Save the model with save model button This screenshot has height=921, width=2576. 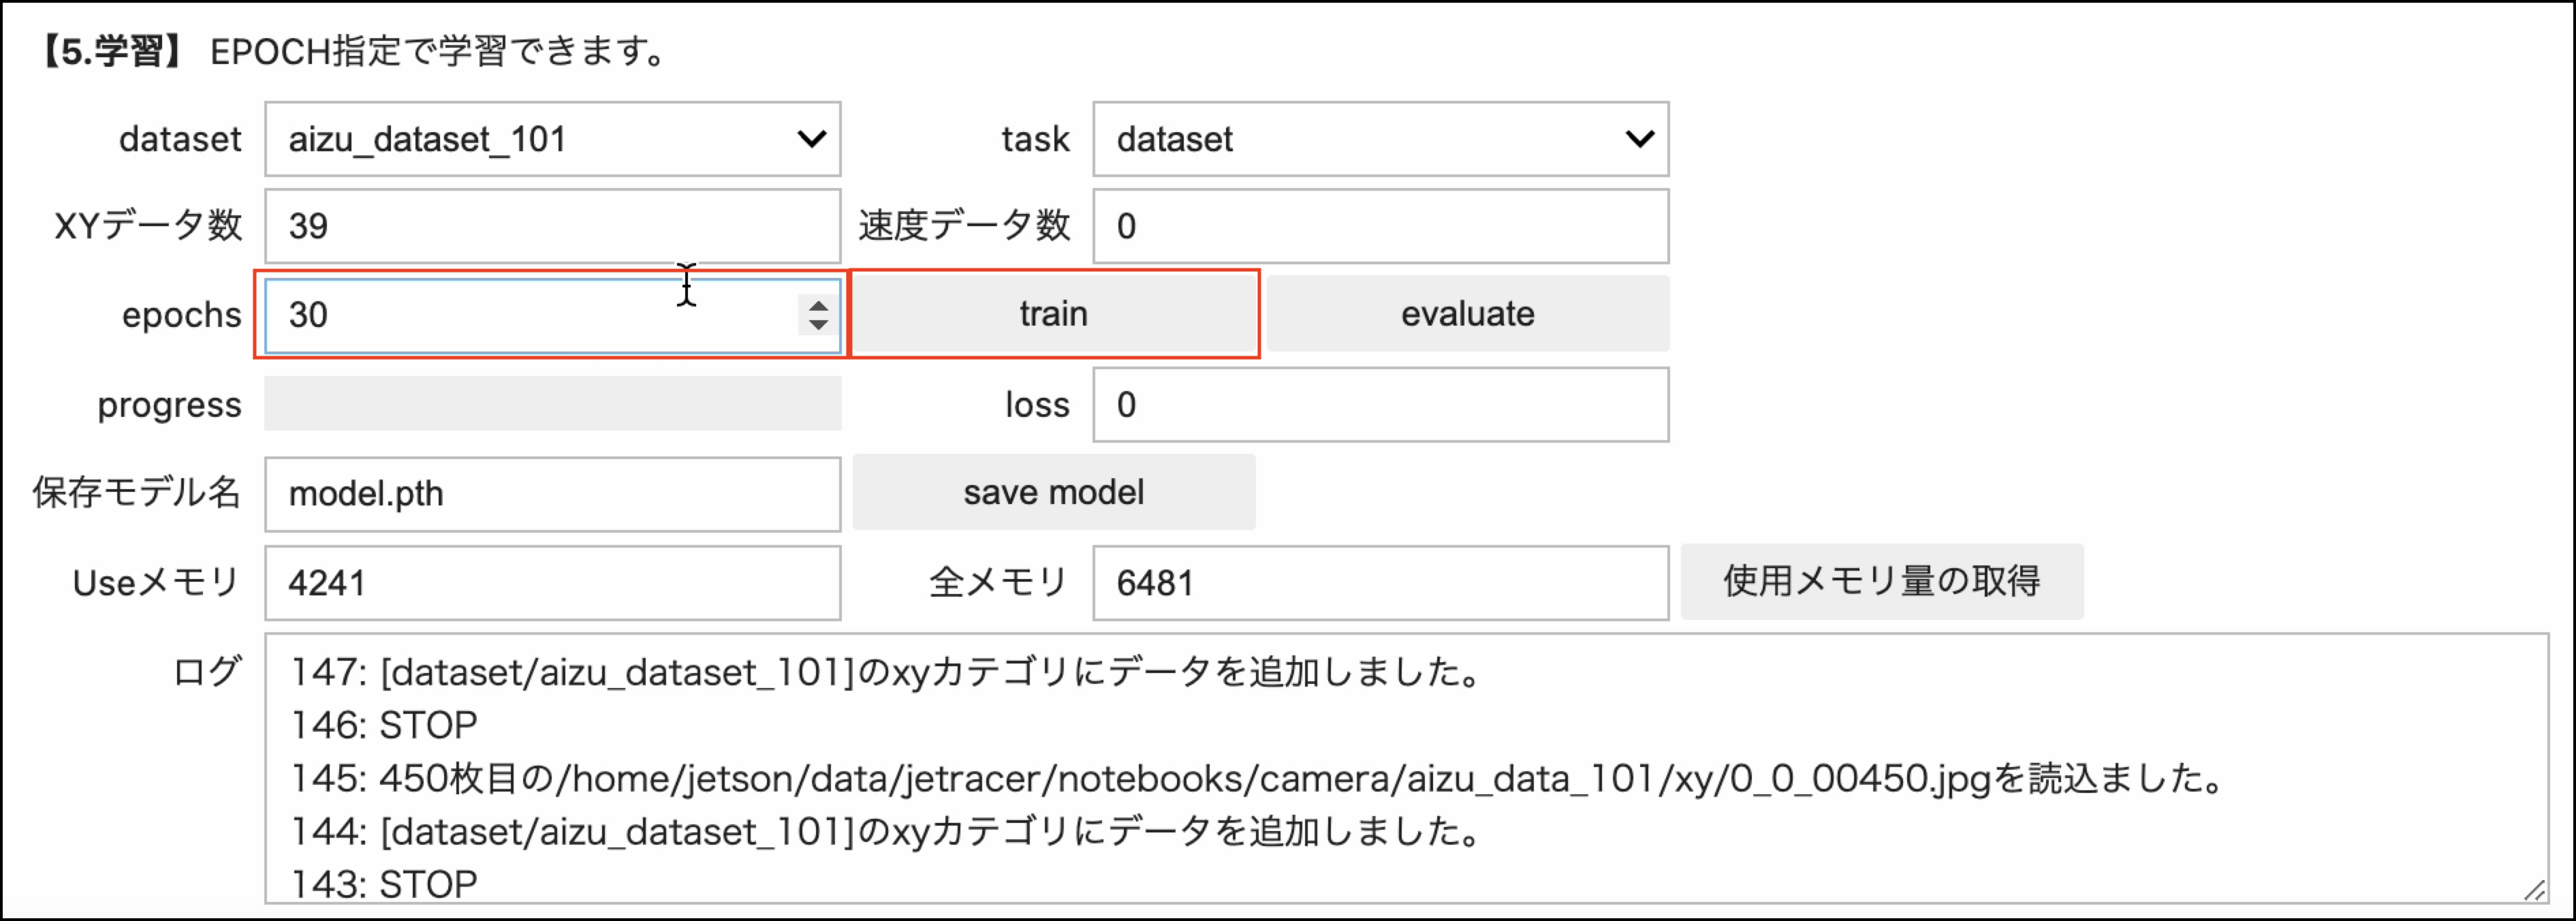coord(1054,492)
